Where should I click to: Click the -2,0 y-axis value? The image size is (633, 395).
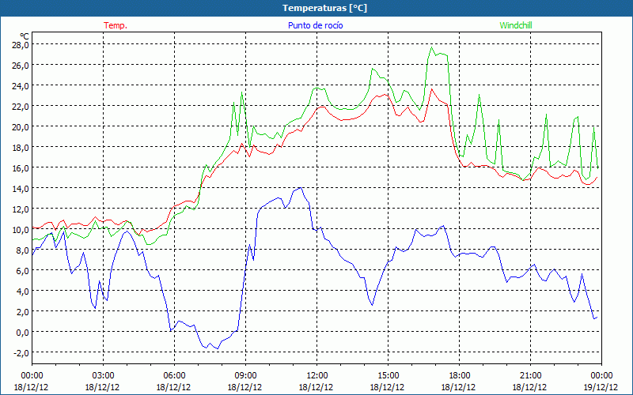(x=21, y=353)
